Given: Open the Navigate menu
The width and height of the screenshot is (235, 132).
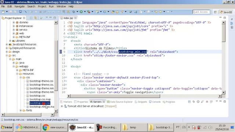Looking at the screenshot, I should (x=19, y=7).
